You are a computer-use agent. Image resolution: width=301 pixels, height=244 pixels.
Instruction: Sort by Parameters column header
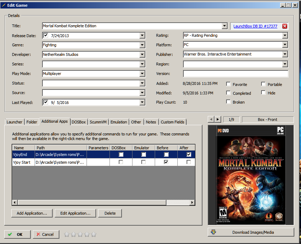(x=98, y=148)
